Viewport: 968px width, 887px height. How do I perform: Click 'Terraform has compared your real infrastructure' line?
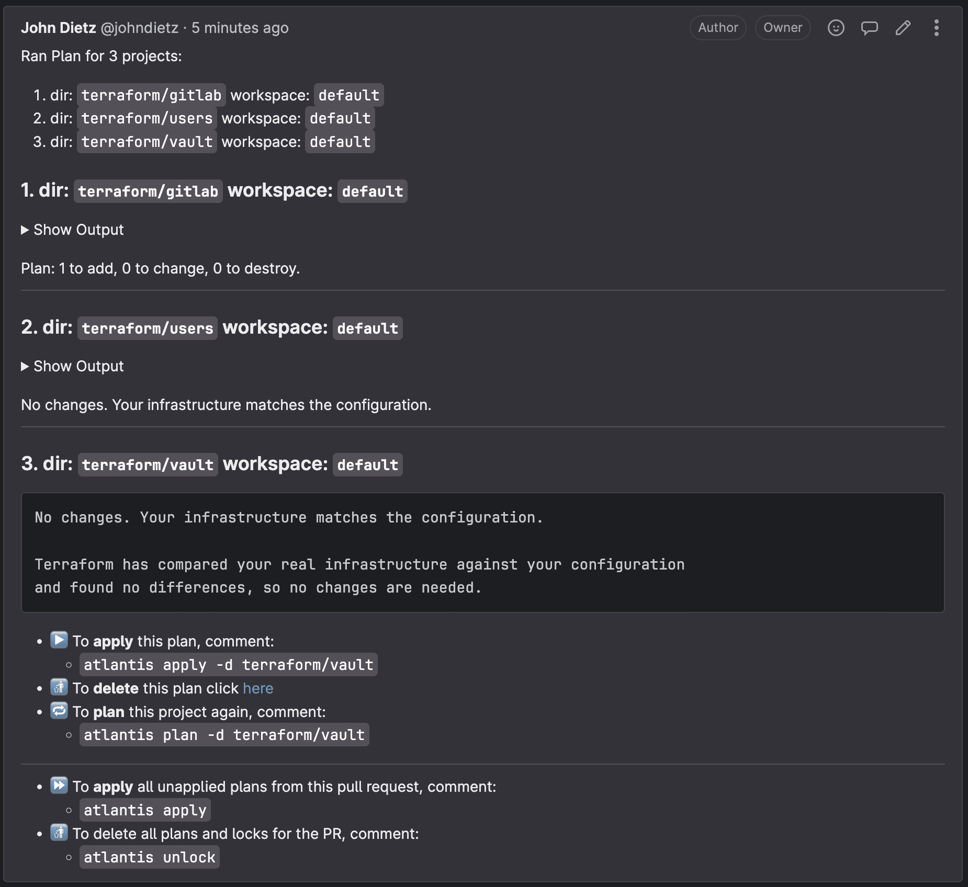coord(359,564)
